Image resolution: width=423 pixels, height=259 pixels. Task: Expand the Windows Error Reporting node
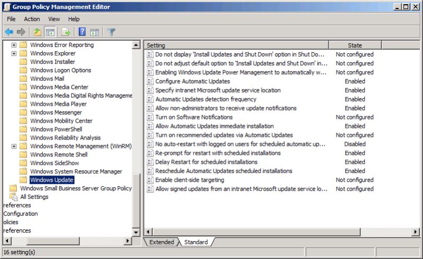tap(14, 45)
